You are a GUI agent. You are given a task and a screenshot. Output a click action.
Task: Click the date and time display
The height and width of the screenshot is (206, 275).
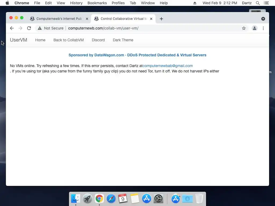click(x=220, y=3)
